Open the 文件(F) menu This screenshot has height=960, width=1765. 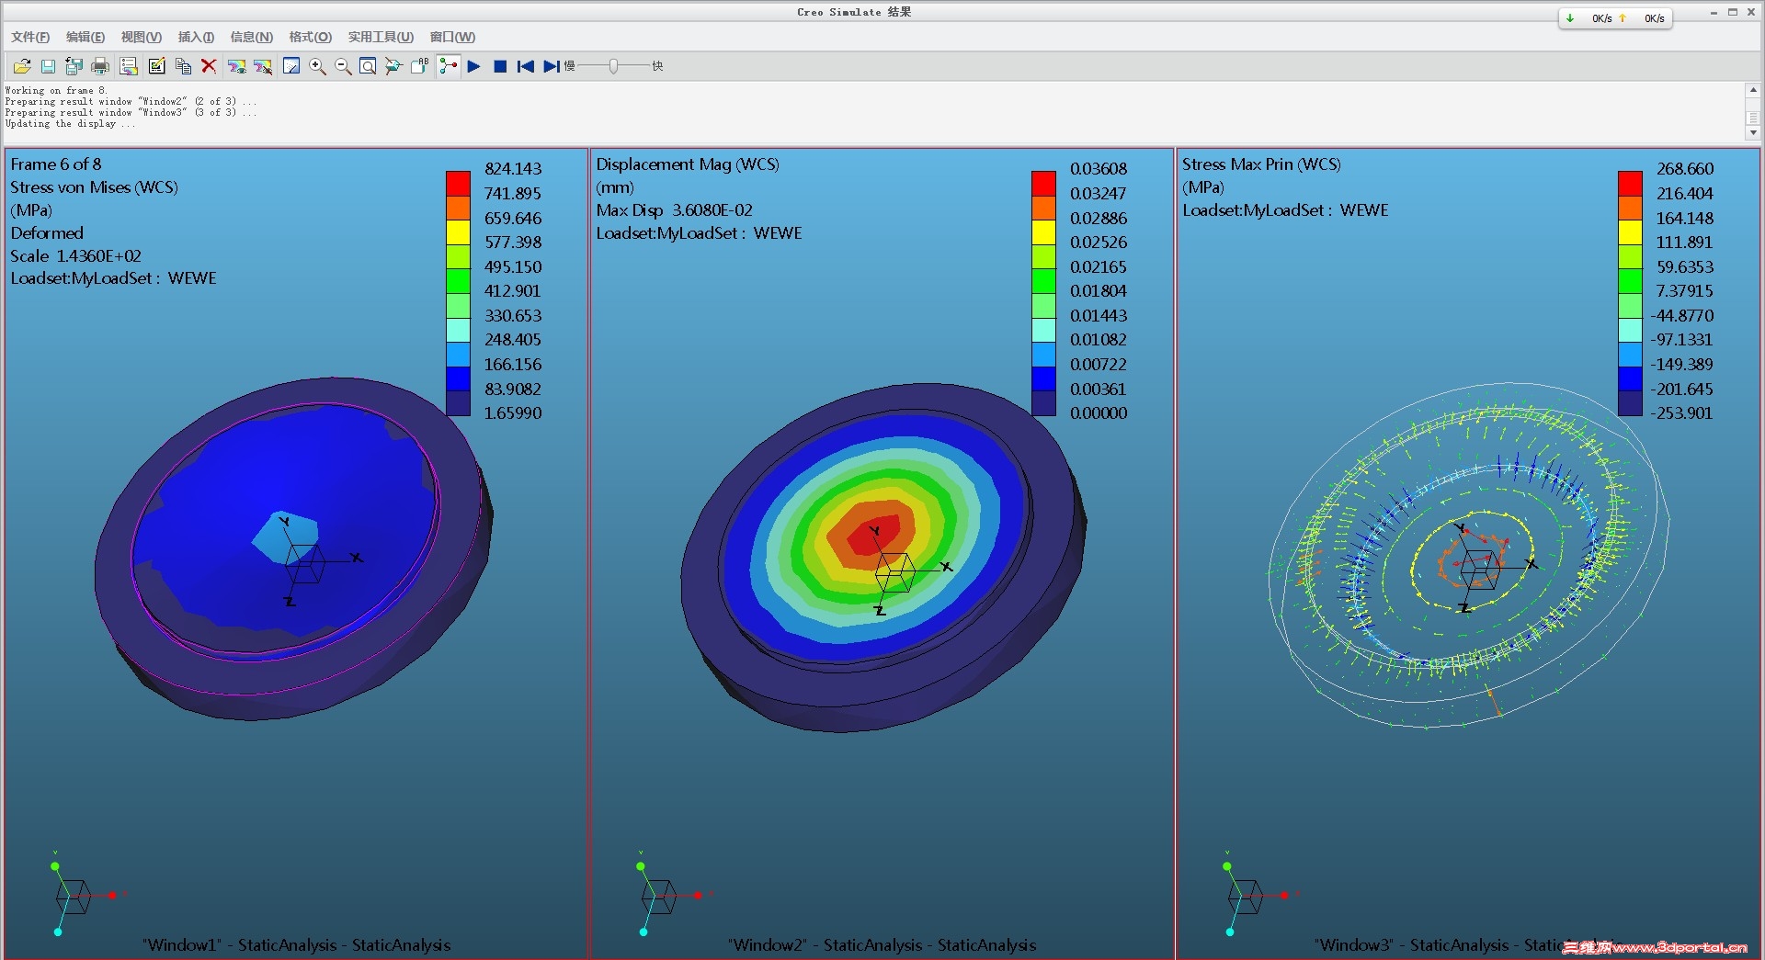30,37
